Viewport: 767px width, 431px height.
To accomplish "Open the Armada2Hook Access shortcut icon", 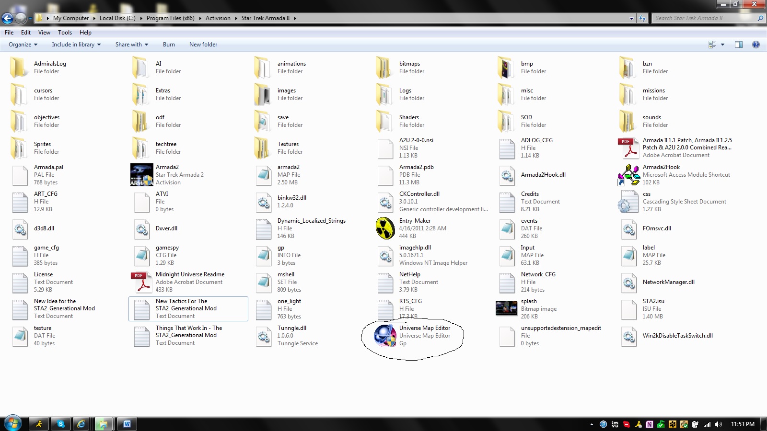I will (x=628, y=175).
